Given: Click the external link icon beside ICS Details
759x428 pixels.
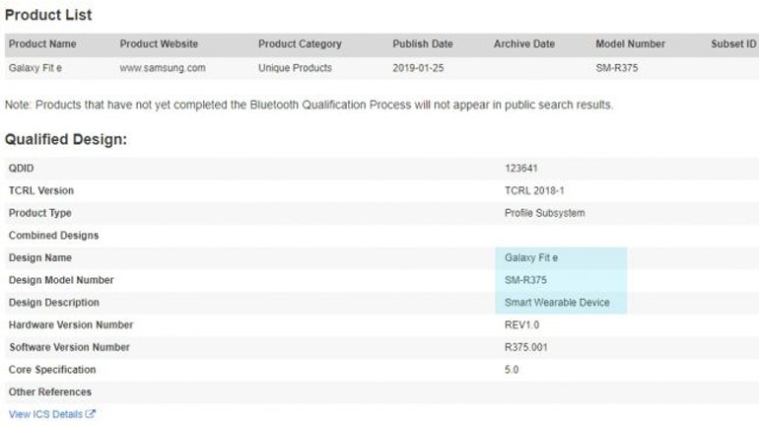Looking at the screenshot, I should [91, 414].
